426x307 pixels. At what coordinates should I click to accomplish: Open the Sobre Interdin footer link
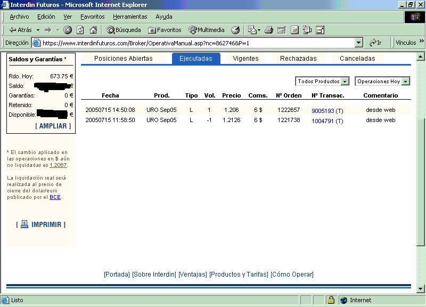154,274
